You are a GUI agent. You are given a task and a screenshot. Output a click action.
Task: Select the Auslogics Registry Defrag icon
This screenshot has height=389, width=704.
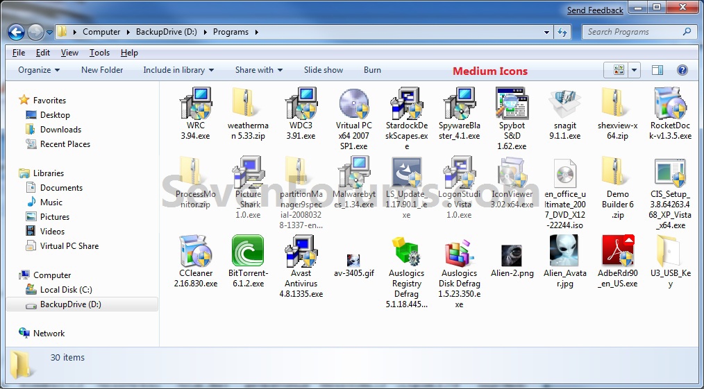406,252
